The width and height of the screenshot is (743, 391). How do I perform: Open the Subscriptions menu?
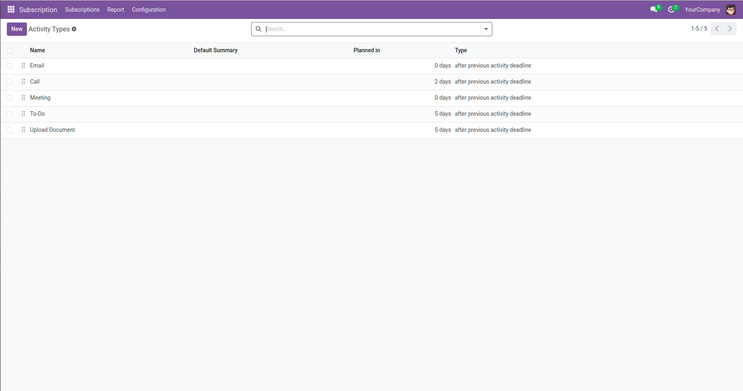[82, 10]
